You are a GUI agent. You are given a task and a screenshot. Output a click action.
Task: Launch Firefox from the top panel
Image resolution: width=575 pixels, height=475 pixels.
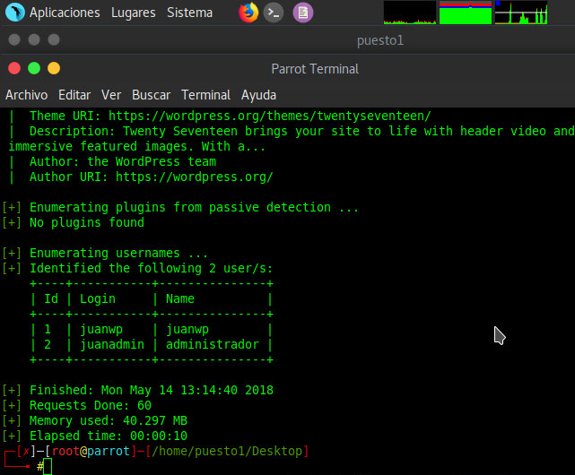tap(248, 13)
